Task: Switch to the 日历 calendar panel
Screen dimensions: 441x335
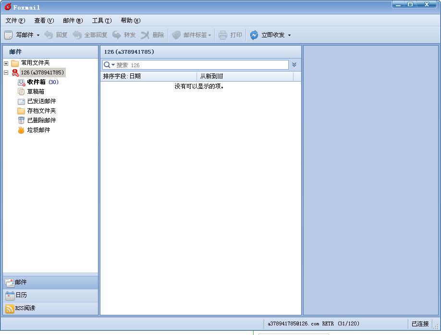Action: [x=21, y=295]
